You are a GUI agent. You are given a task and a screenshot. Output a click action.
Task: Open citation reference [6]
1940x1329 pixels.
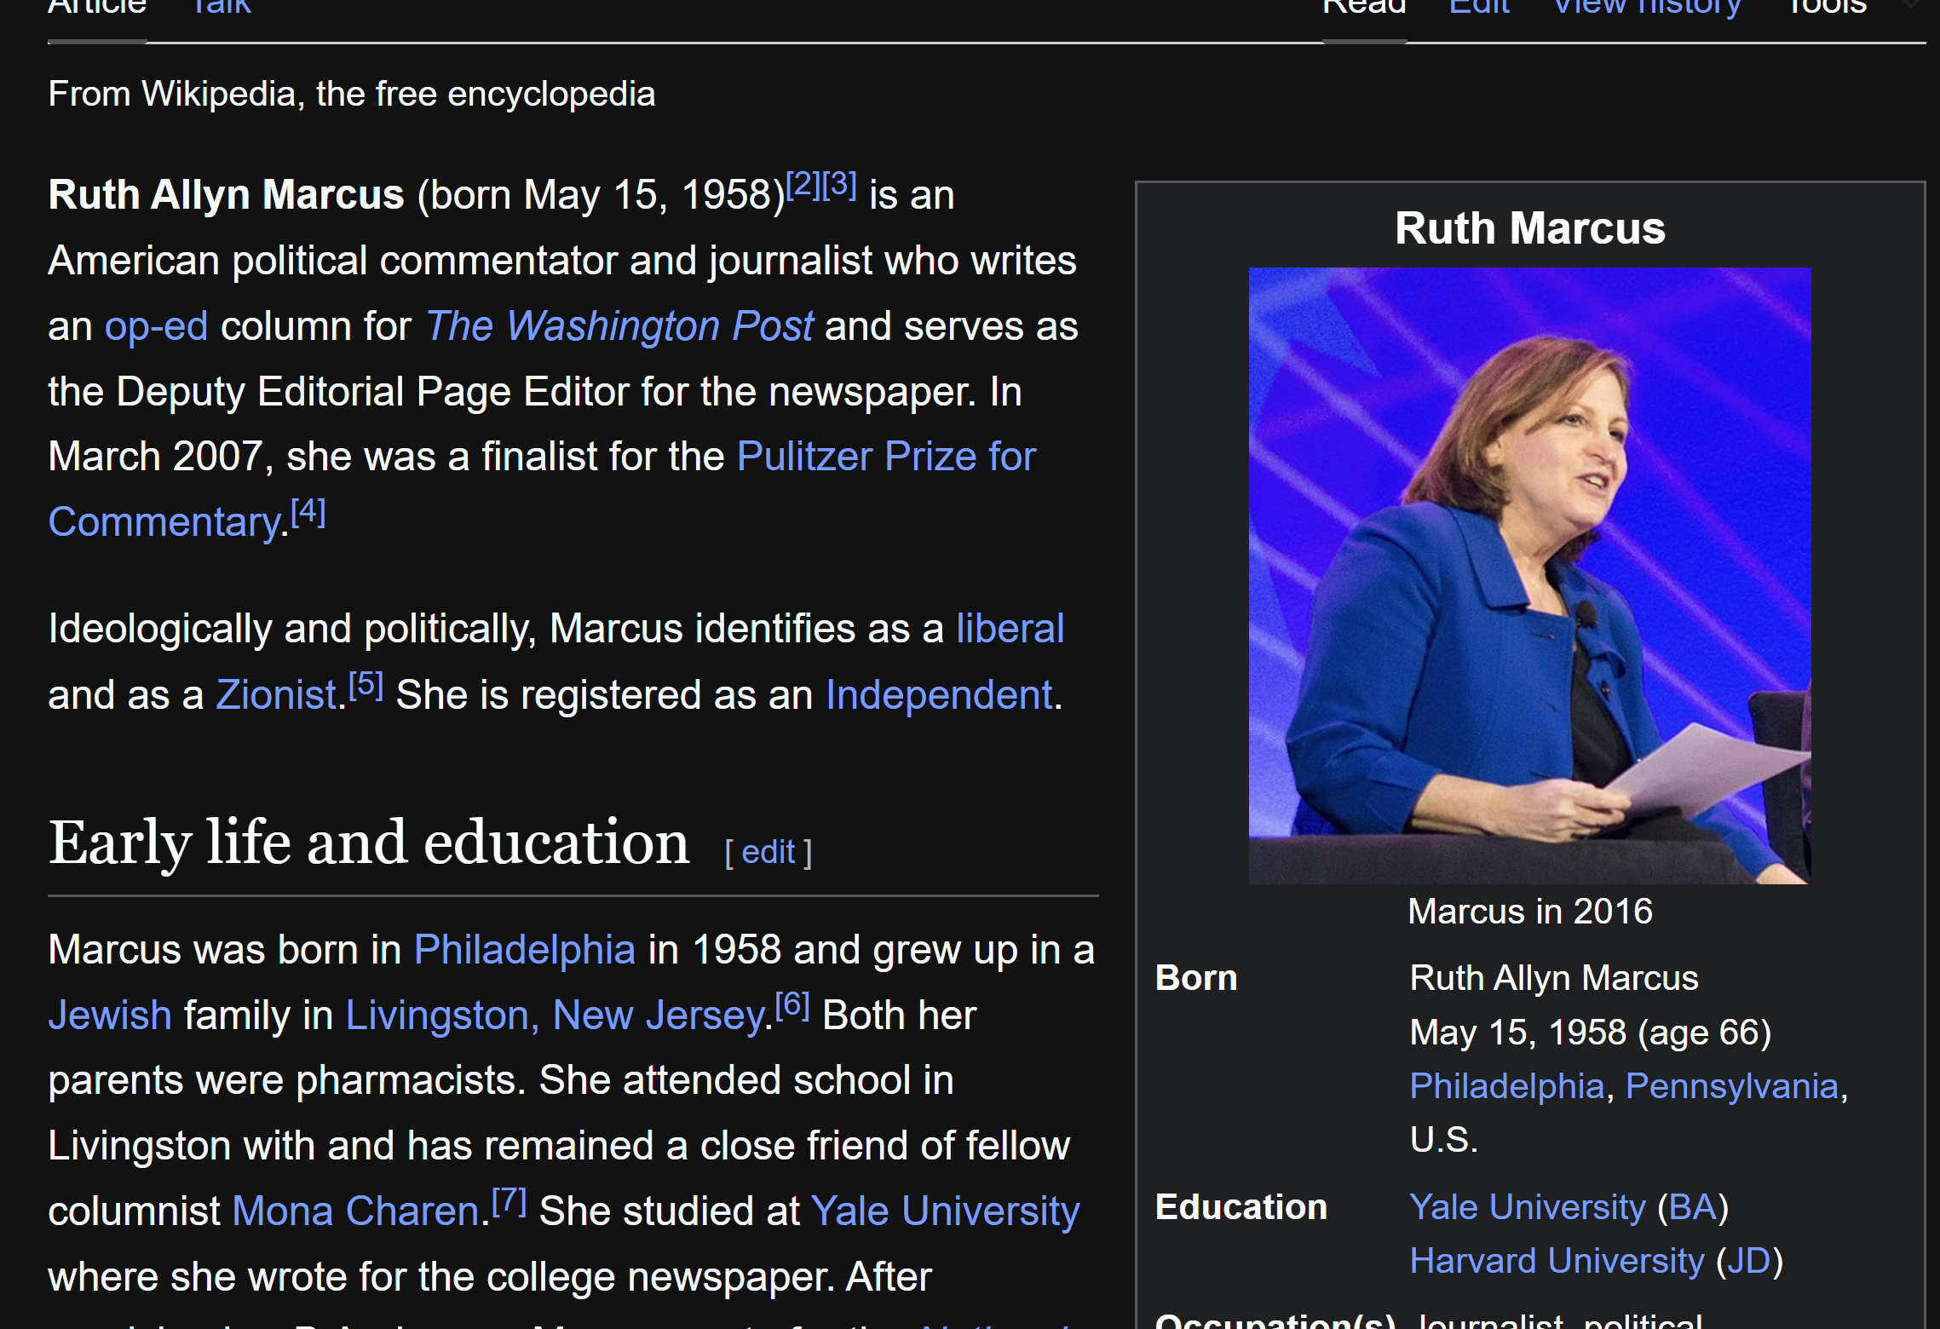tap(792, 1005)
